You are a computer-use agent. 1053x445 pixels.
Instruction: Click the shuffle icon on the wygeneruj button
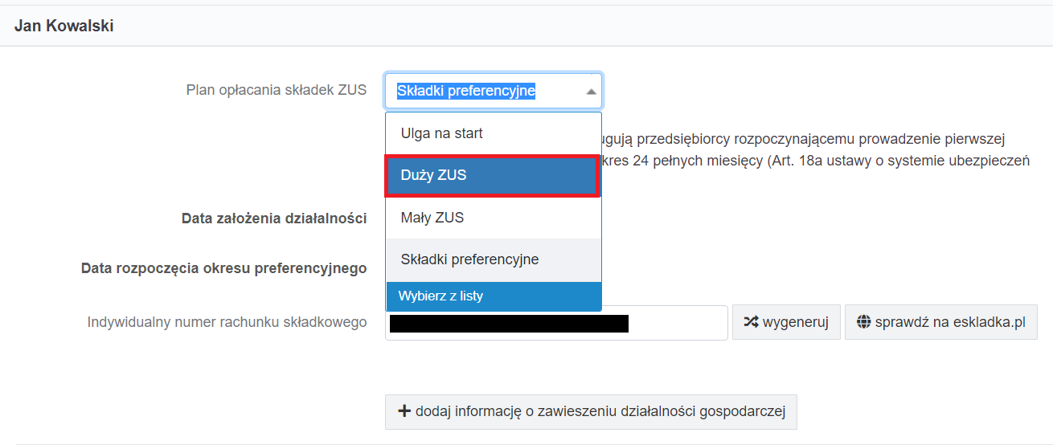coord(750,322)
